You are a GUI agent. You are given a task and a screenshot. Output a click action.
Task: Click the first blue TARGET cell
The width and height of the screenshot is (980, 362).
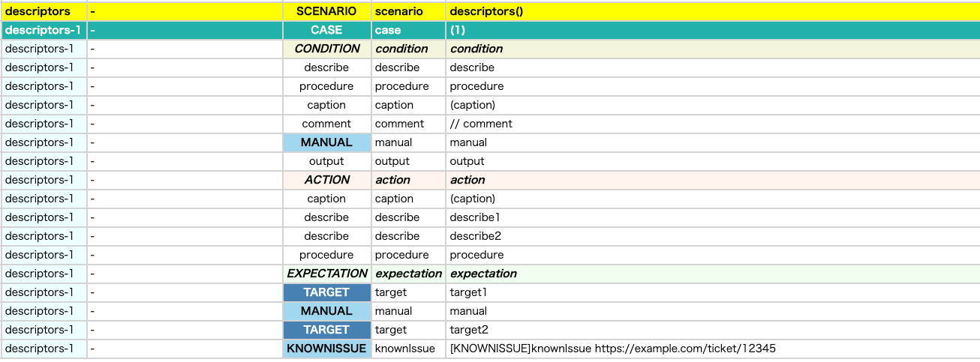point(326,292)
